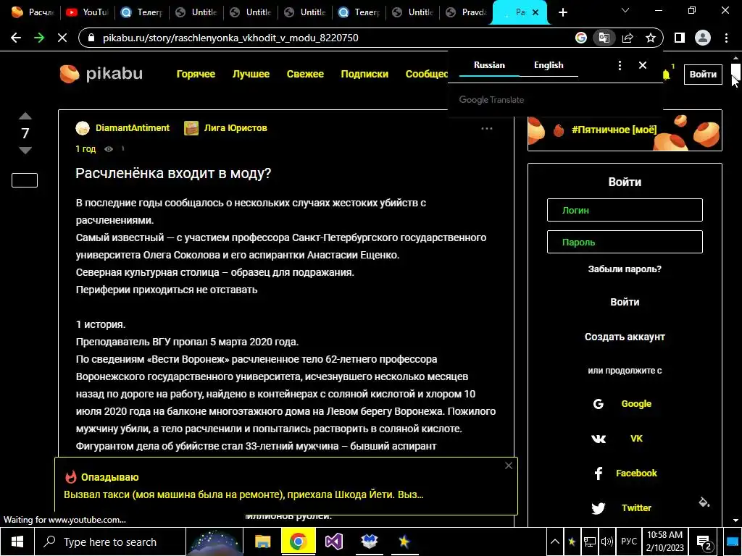Viewport: 742px width, 556px height.
Task: Expand the tab search chevron
Action: 625,10
